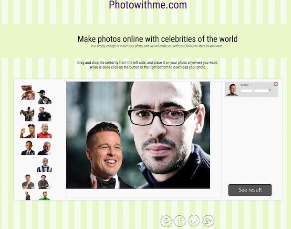Viewport: 291px width, 229px height.
Task: Click the Facebook share icon
Action: point(180,220)
